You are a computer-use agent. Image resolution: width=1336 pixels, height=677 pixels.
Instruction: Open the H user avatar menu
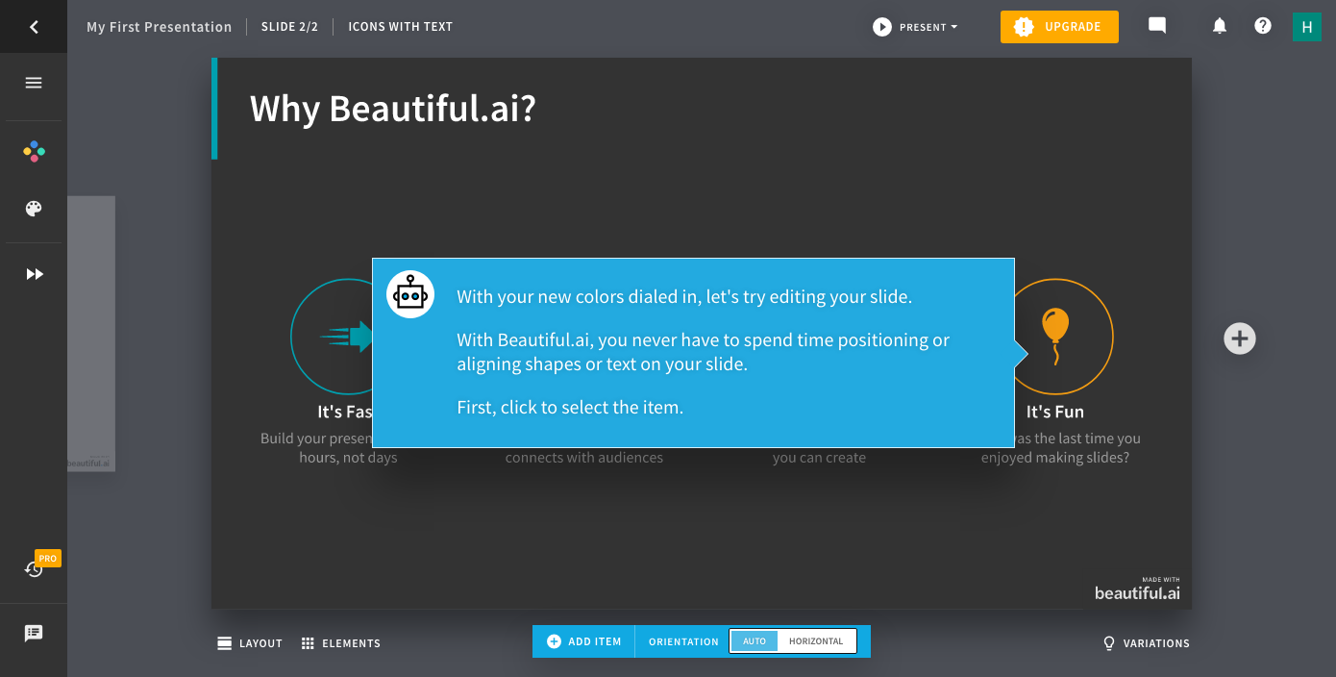point(1306,27)
